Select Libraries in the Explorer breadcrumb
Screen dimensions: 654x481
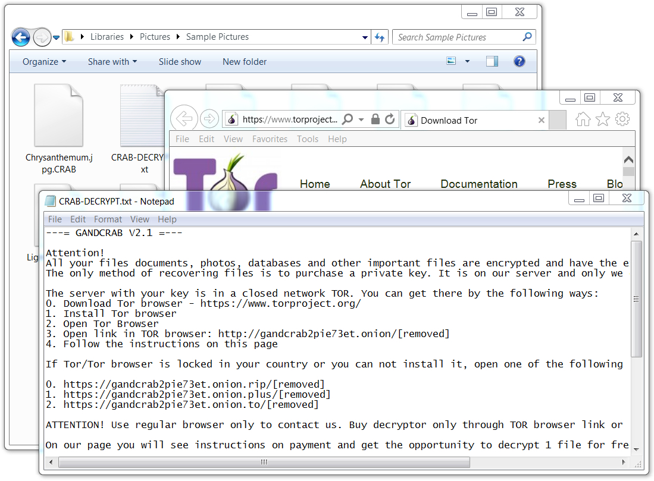107,37
